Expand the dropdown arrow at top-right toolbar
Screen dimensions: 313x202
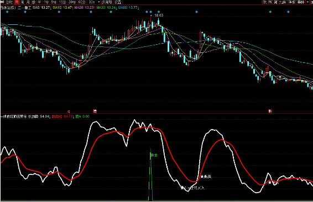pos(307,2)
